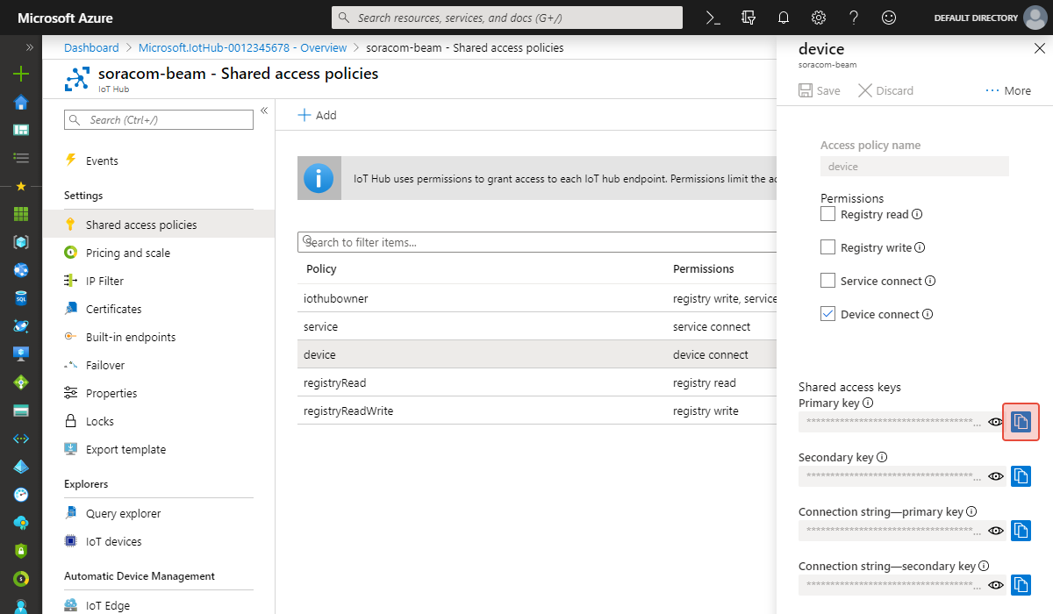Switch to the IoT devices explorer

point(116,541)
